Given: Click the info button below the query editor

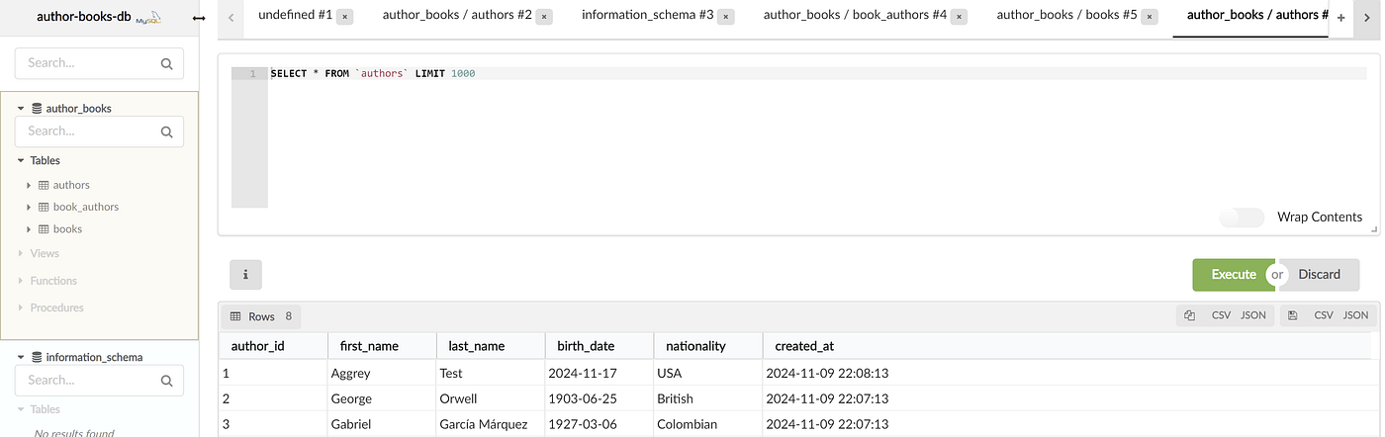Looking at the screenshot, I should click(x=245, y=274).
